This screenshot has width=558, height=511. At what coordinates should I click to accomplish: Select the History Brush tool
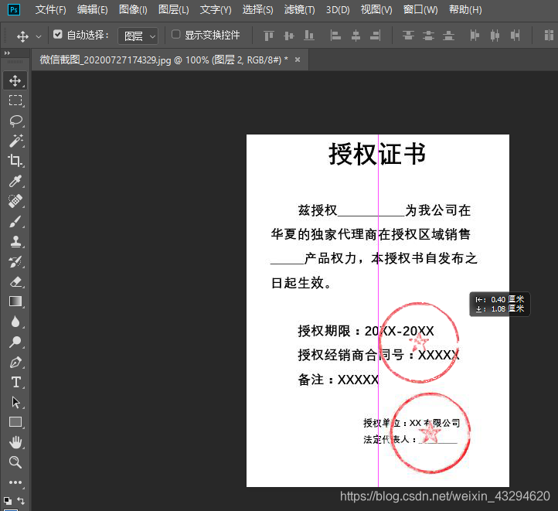pyautogui.click(x=15, y=261)
